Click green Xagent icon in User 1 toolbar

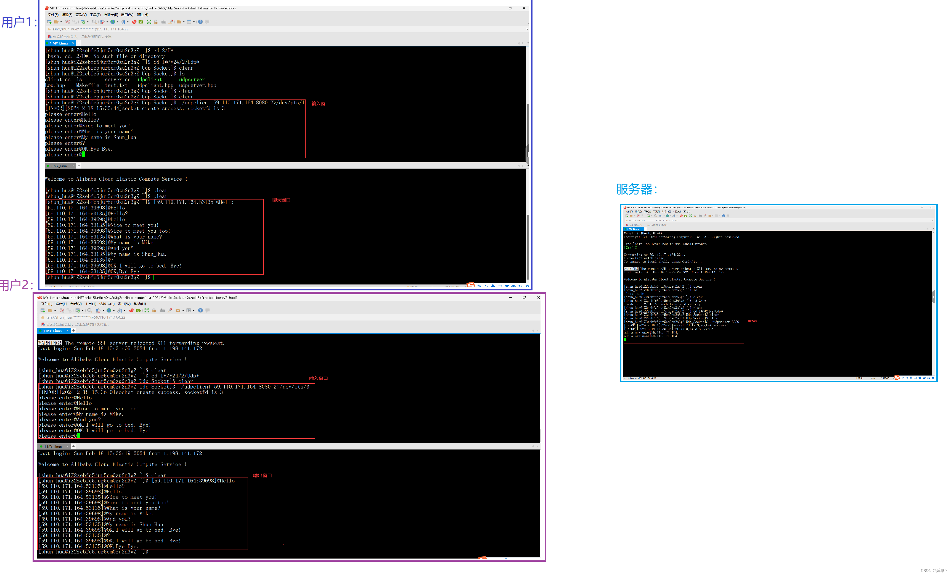click(141, 22)
